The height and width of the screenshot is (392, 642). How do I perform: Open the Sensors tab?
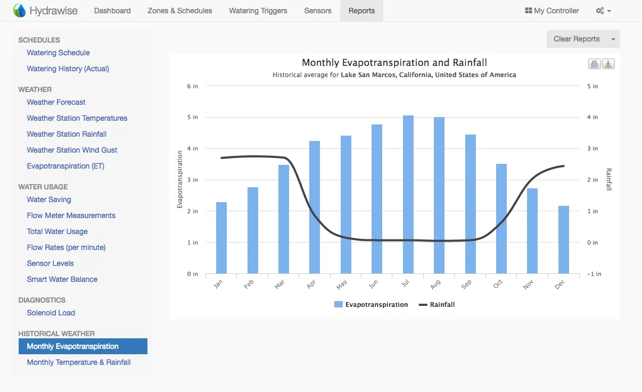click(x=318, y=11)
